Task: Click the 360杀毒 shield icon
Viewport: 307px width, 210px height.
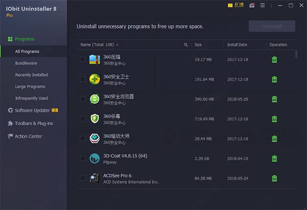Action: tap(95, 119)
